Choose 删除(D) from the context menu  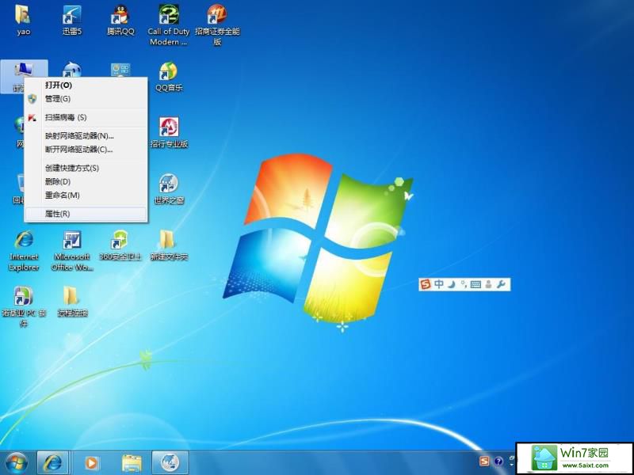[86, 182]
